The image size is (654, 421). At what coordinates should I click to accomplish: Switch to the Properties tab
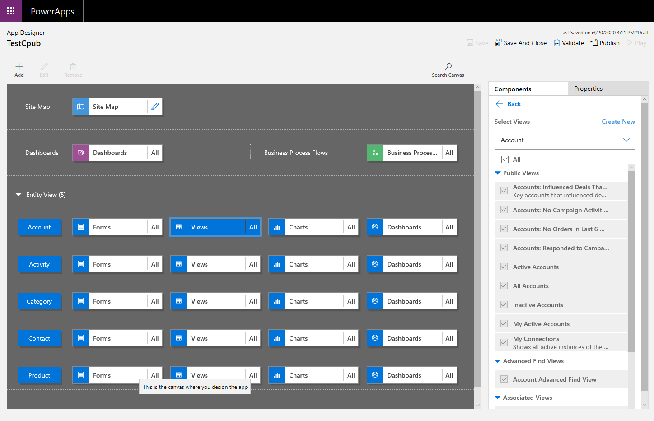[x=608, y=89]
